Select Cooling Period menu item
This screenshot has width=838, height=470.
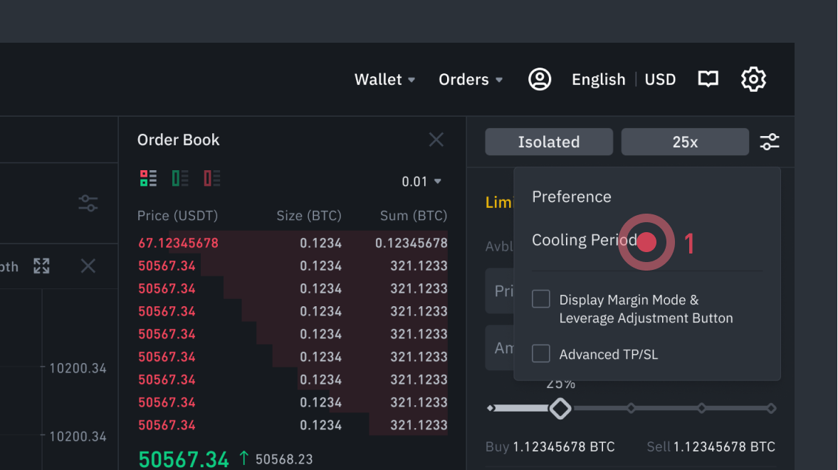(584, 241)
